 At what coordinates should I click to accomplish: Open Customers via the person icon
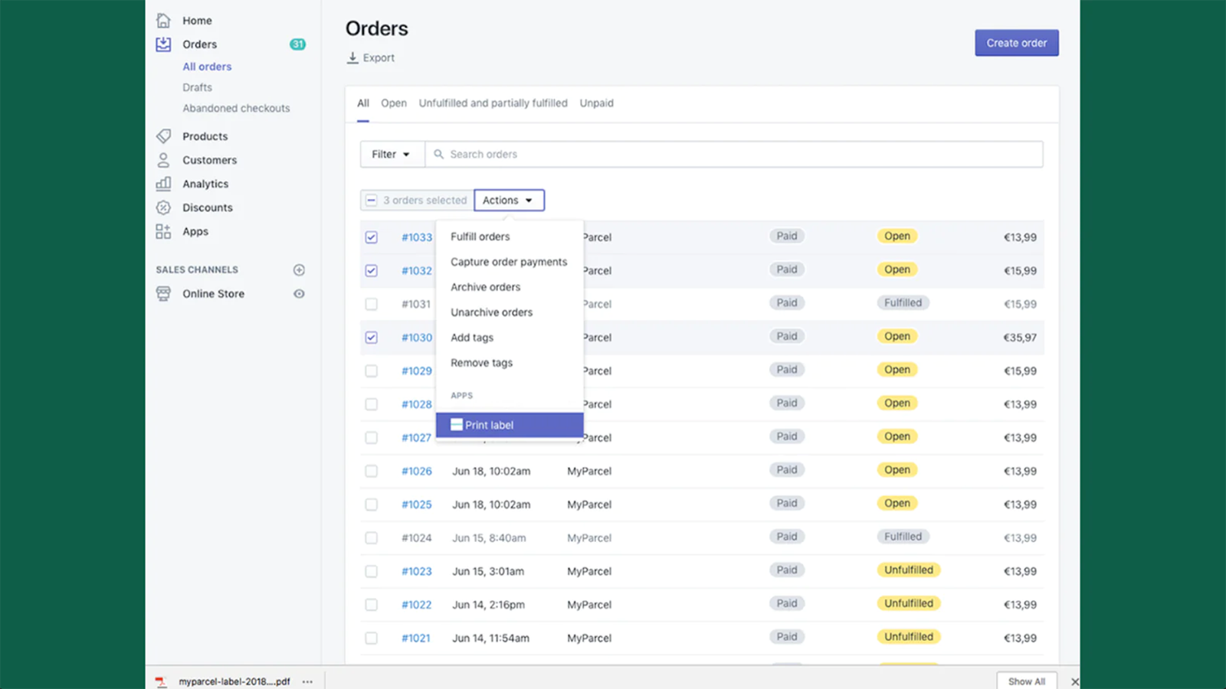coord(163,160)
